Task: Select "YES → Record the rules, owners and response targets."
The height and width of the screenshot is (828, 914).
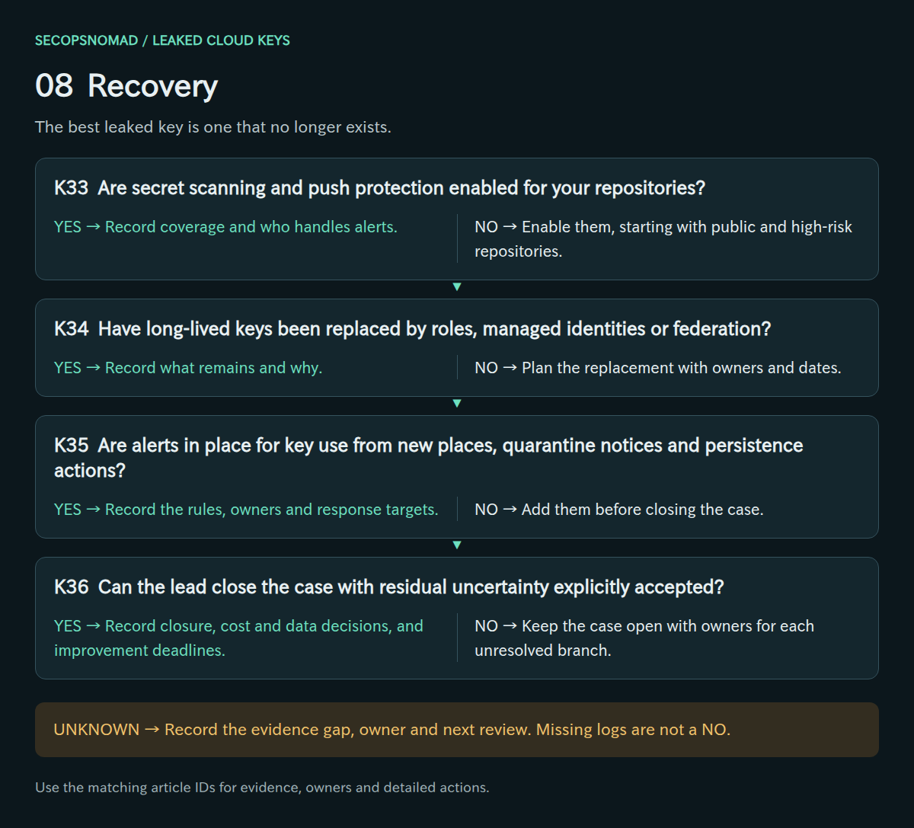Action: 246,510
